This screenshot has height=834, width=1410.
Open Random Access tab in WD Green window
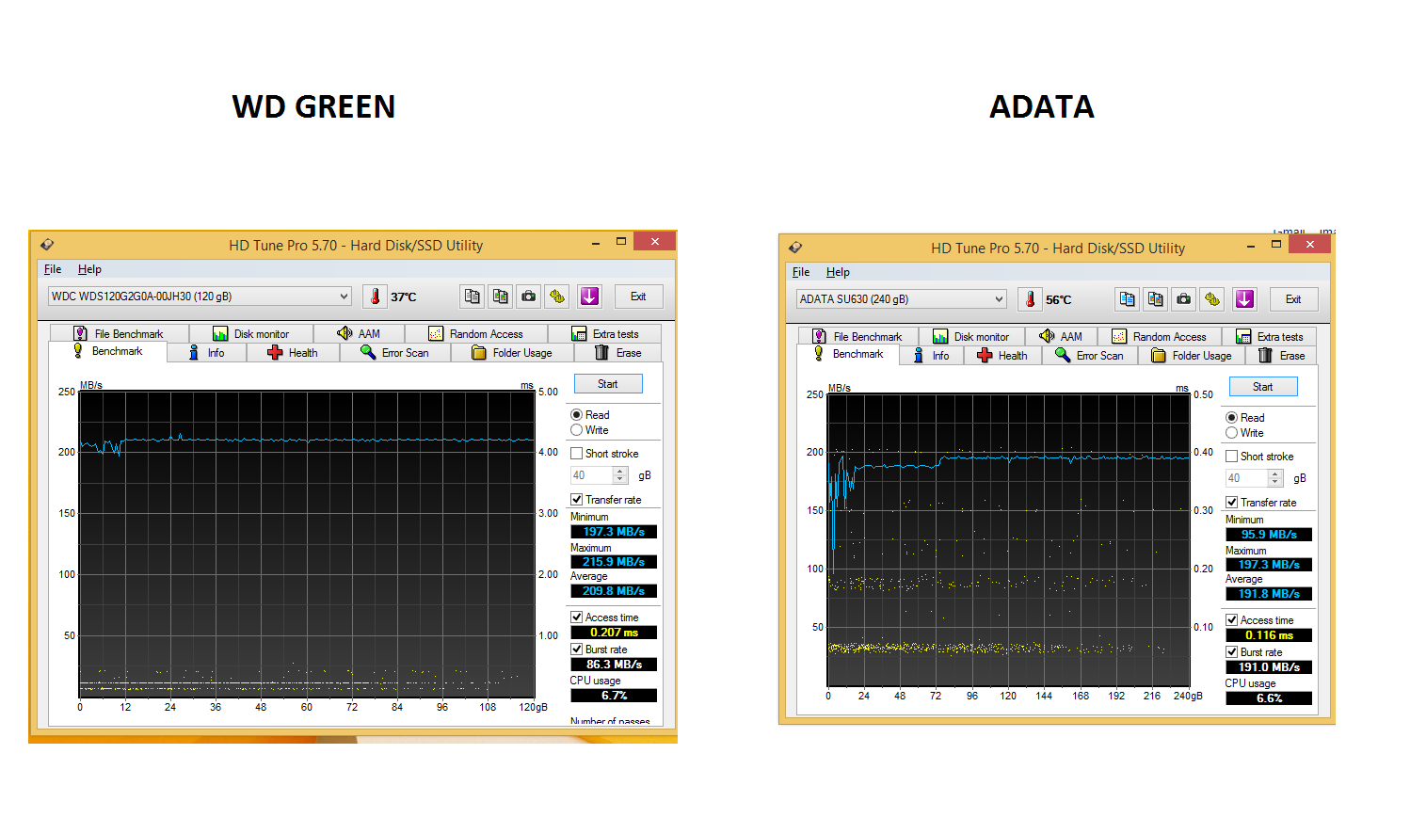(x=476, y=334)
